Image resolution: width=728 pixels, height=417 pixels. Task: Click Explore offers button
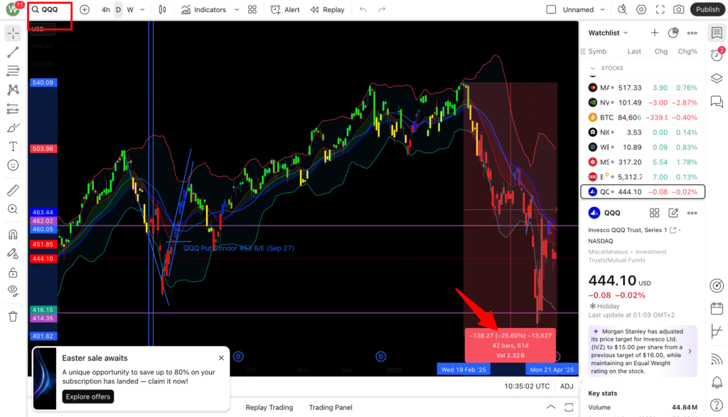coord(87,396)
